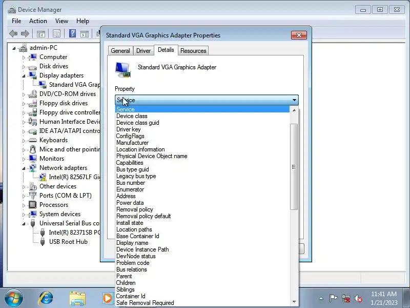Click the Keyboards category icon
The image size is (410, 308).
click(33, 140)
